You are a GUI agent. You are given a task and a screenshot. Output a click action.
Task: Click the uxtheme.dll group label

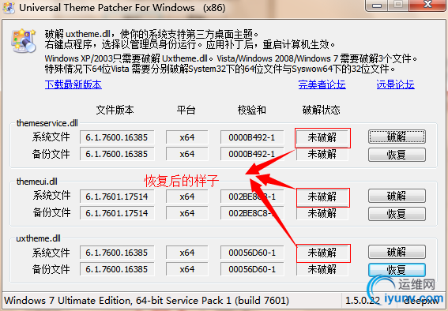point(38,238)
